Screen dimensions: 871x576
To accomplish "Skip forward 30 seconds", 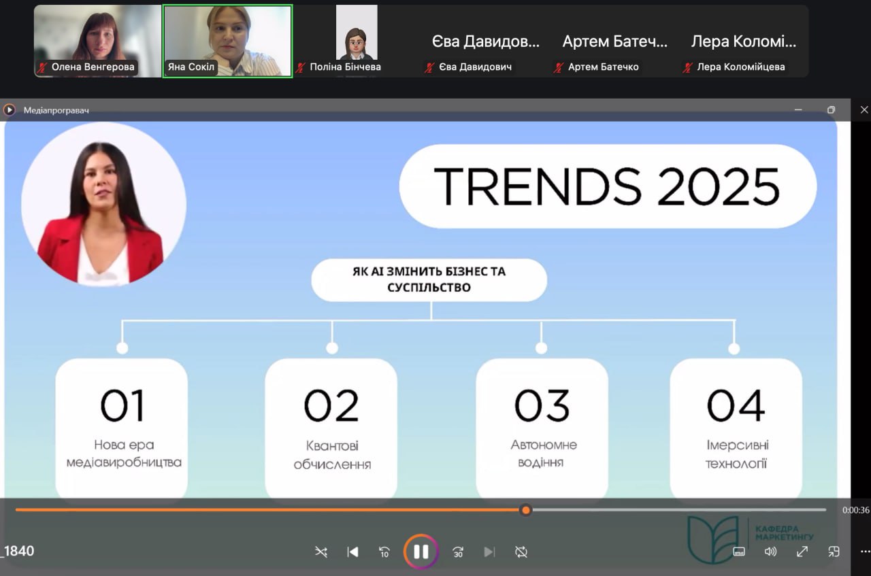I will 458,552.
